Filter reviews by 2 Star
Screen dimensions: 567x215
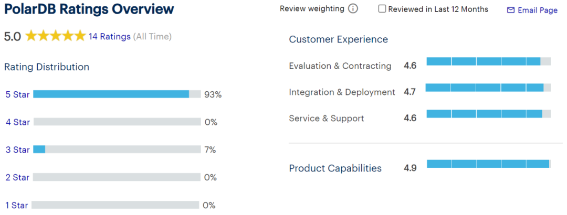click(17, 177)
